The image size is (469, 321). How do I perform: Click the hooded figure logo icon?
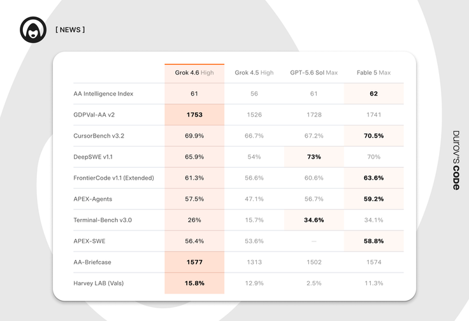[33, 29]
